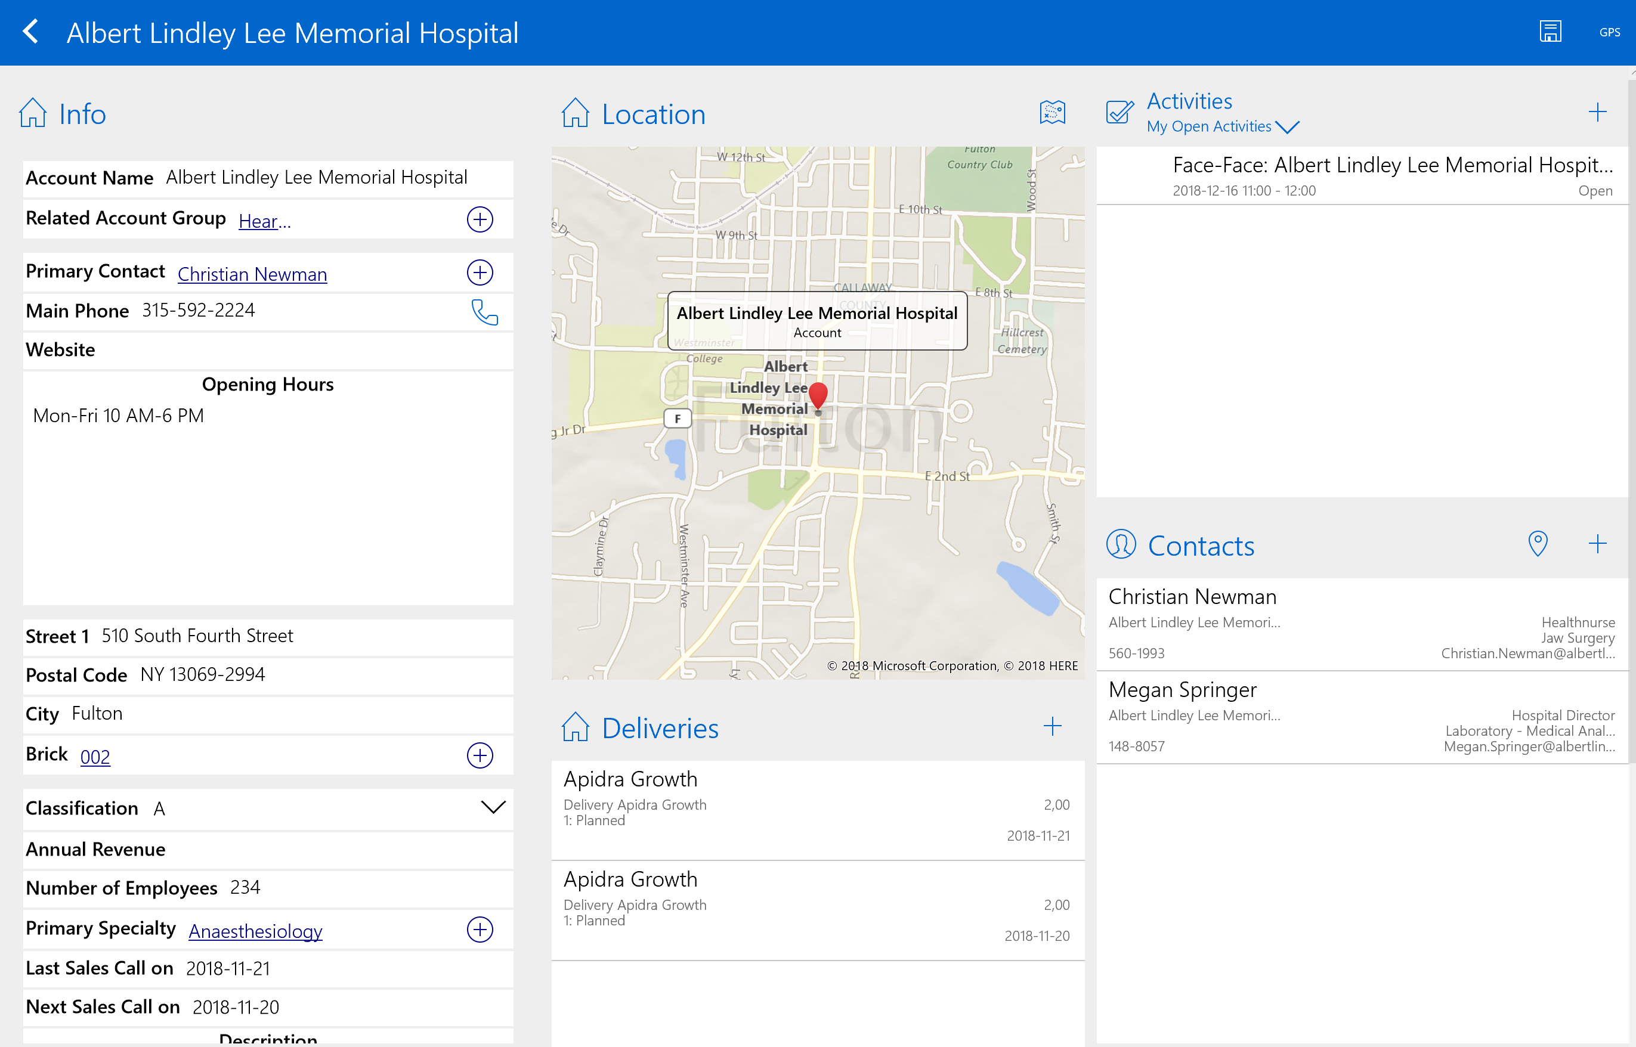Open Christian Newman primary contact link
This screenshot has height=1047, width=1636.
252,274
